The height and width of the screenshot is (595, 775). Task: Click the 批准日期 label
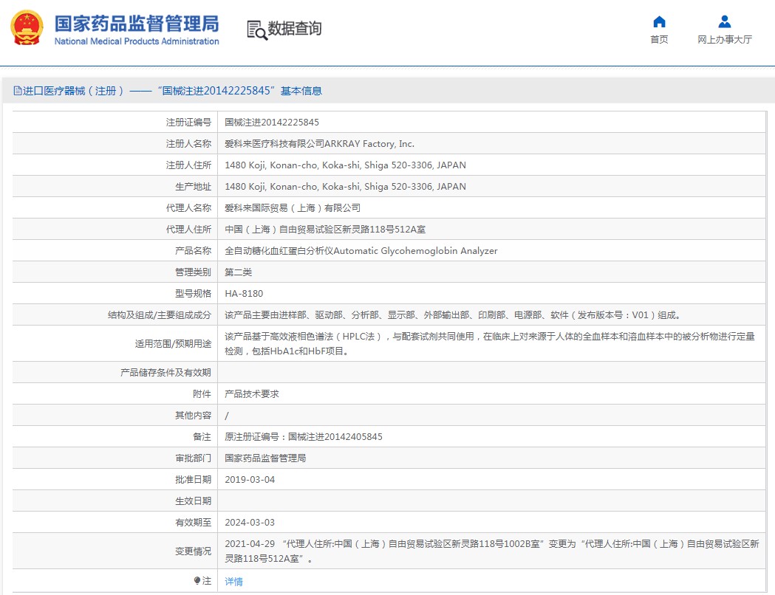tap(193, 479)
